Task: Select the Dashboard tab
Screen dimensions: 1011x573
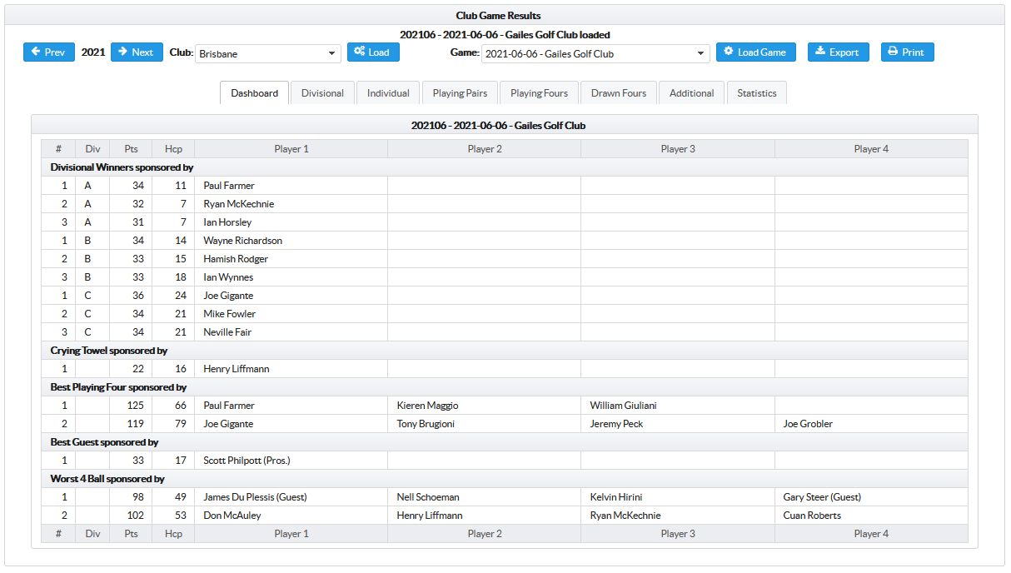Action: click(x=255, y=93)
